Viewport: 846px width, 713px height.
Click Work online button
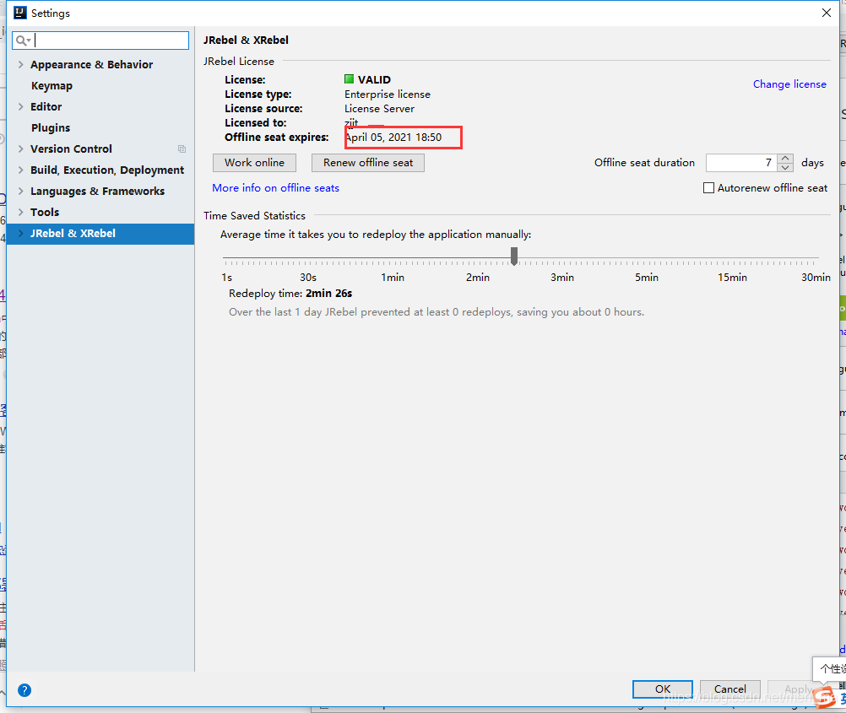(x=254, y=163)
